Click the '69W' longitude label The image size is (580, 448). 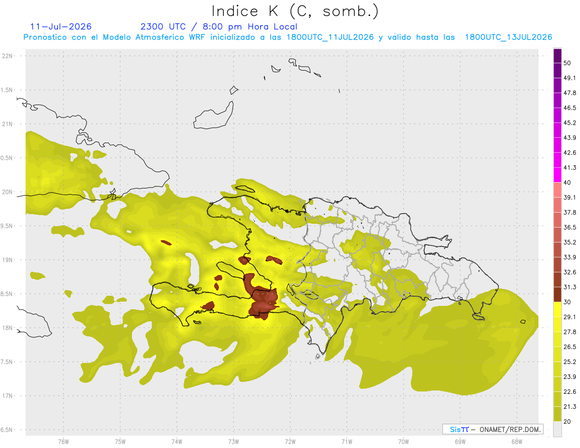(x=460, y=441)
